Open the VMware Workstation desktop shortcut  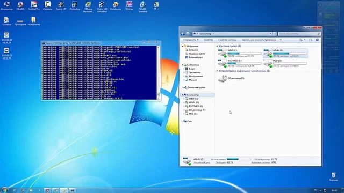click(88, 6)
